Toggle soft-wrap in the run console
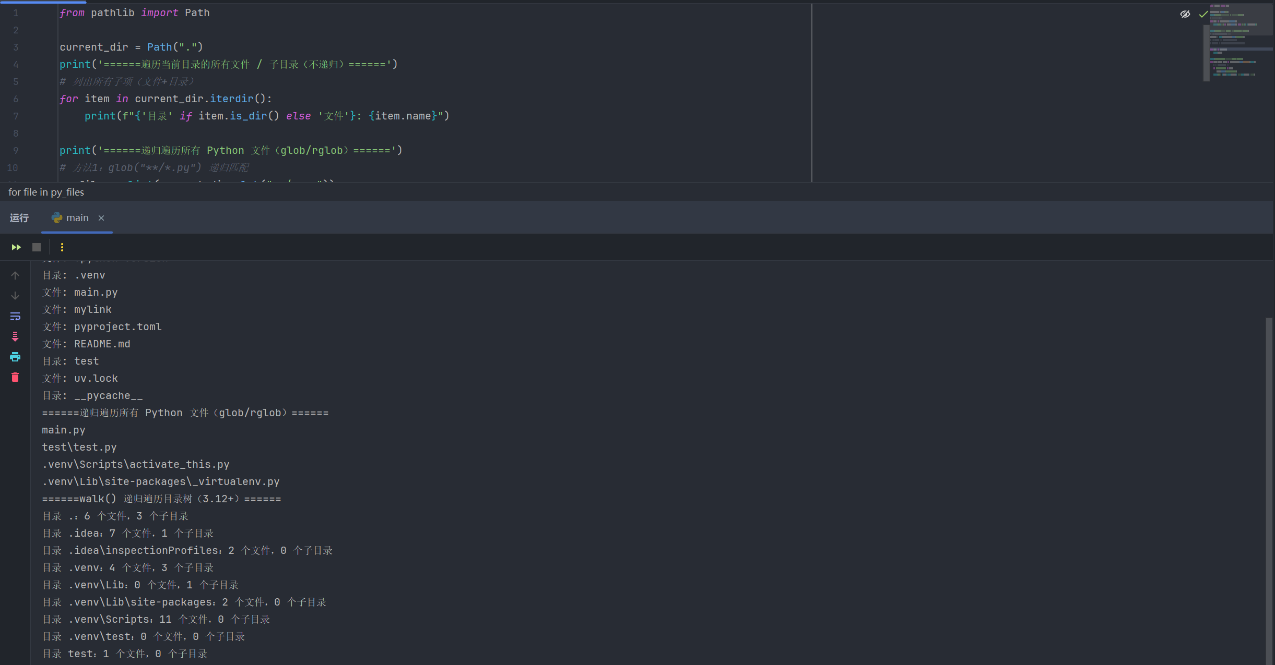The width and height of the screenshot is (1275, 665). tap(15, 316)
